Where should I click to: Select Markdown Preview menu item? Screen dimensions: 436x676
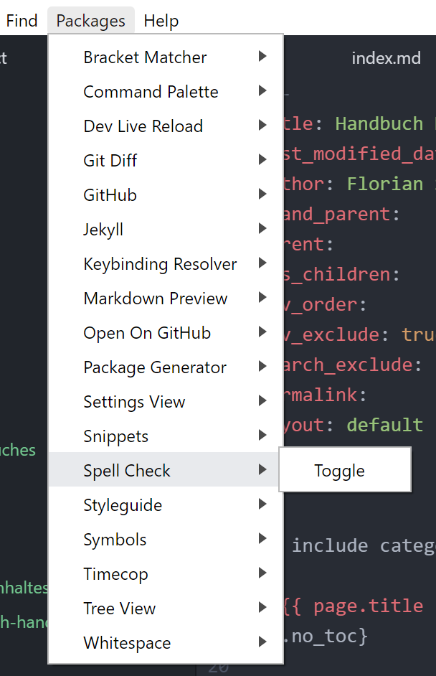(x=155, y=299)
